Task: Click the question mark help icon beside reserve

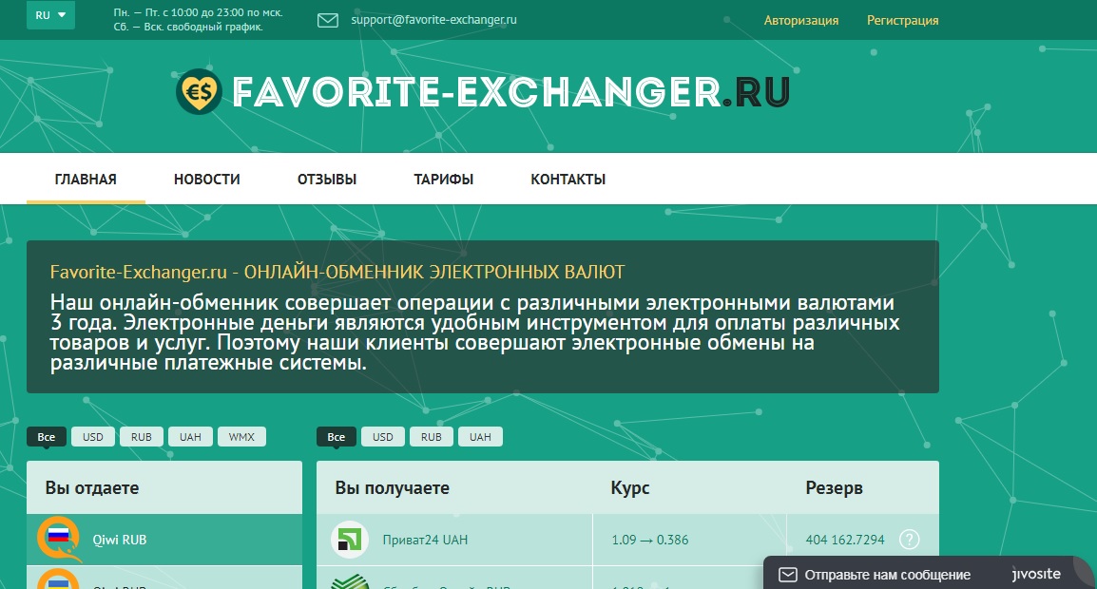Action: (x=909, y=540)
